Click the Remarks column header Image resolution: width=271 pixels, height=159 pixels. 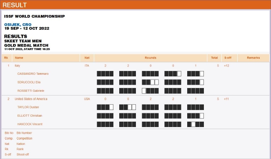(253, 58)
